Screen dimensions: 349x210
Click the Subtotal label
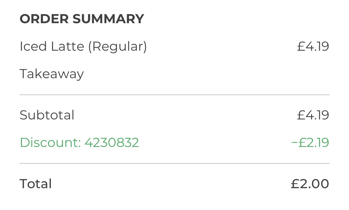pyautogui.click(x=47, y=115)
